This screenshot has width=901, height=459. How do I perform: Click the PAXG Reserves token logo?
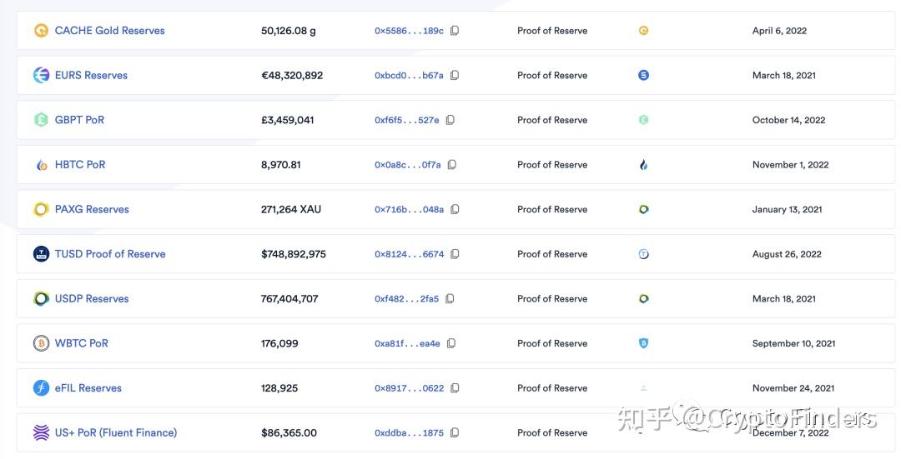(41, 209)
